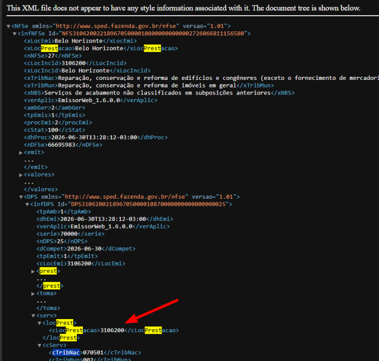Click the dCompet date 2026-06-30
Image resolution: width=379 pixels, height=361 pixels.
(84, 249)
